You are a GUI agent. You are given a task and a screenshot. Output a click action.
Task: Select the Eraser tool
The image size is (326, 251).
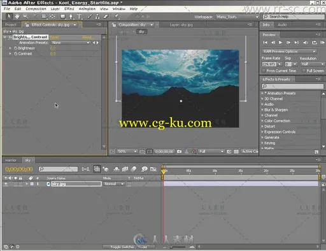(x=106, y=17)
